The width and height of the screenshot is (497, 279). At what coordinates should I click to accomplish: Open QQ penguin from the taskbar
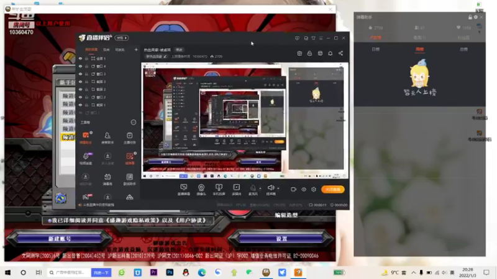pyautogui.click(x=186, y=272)
